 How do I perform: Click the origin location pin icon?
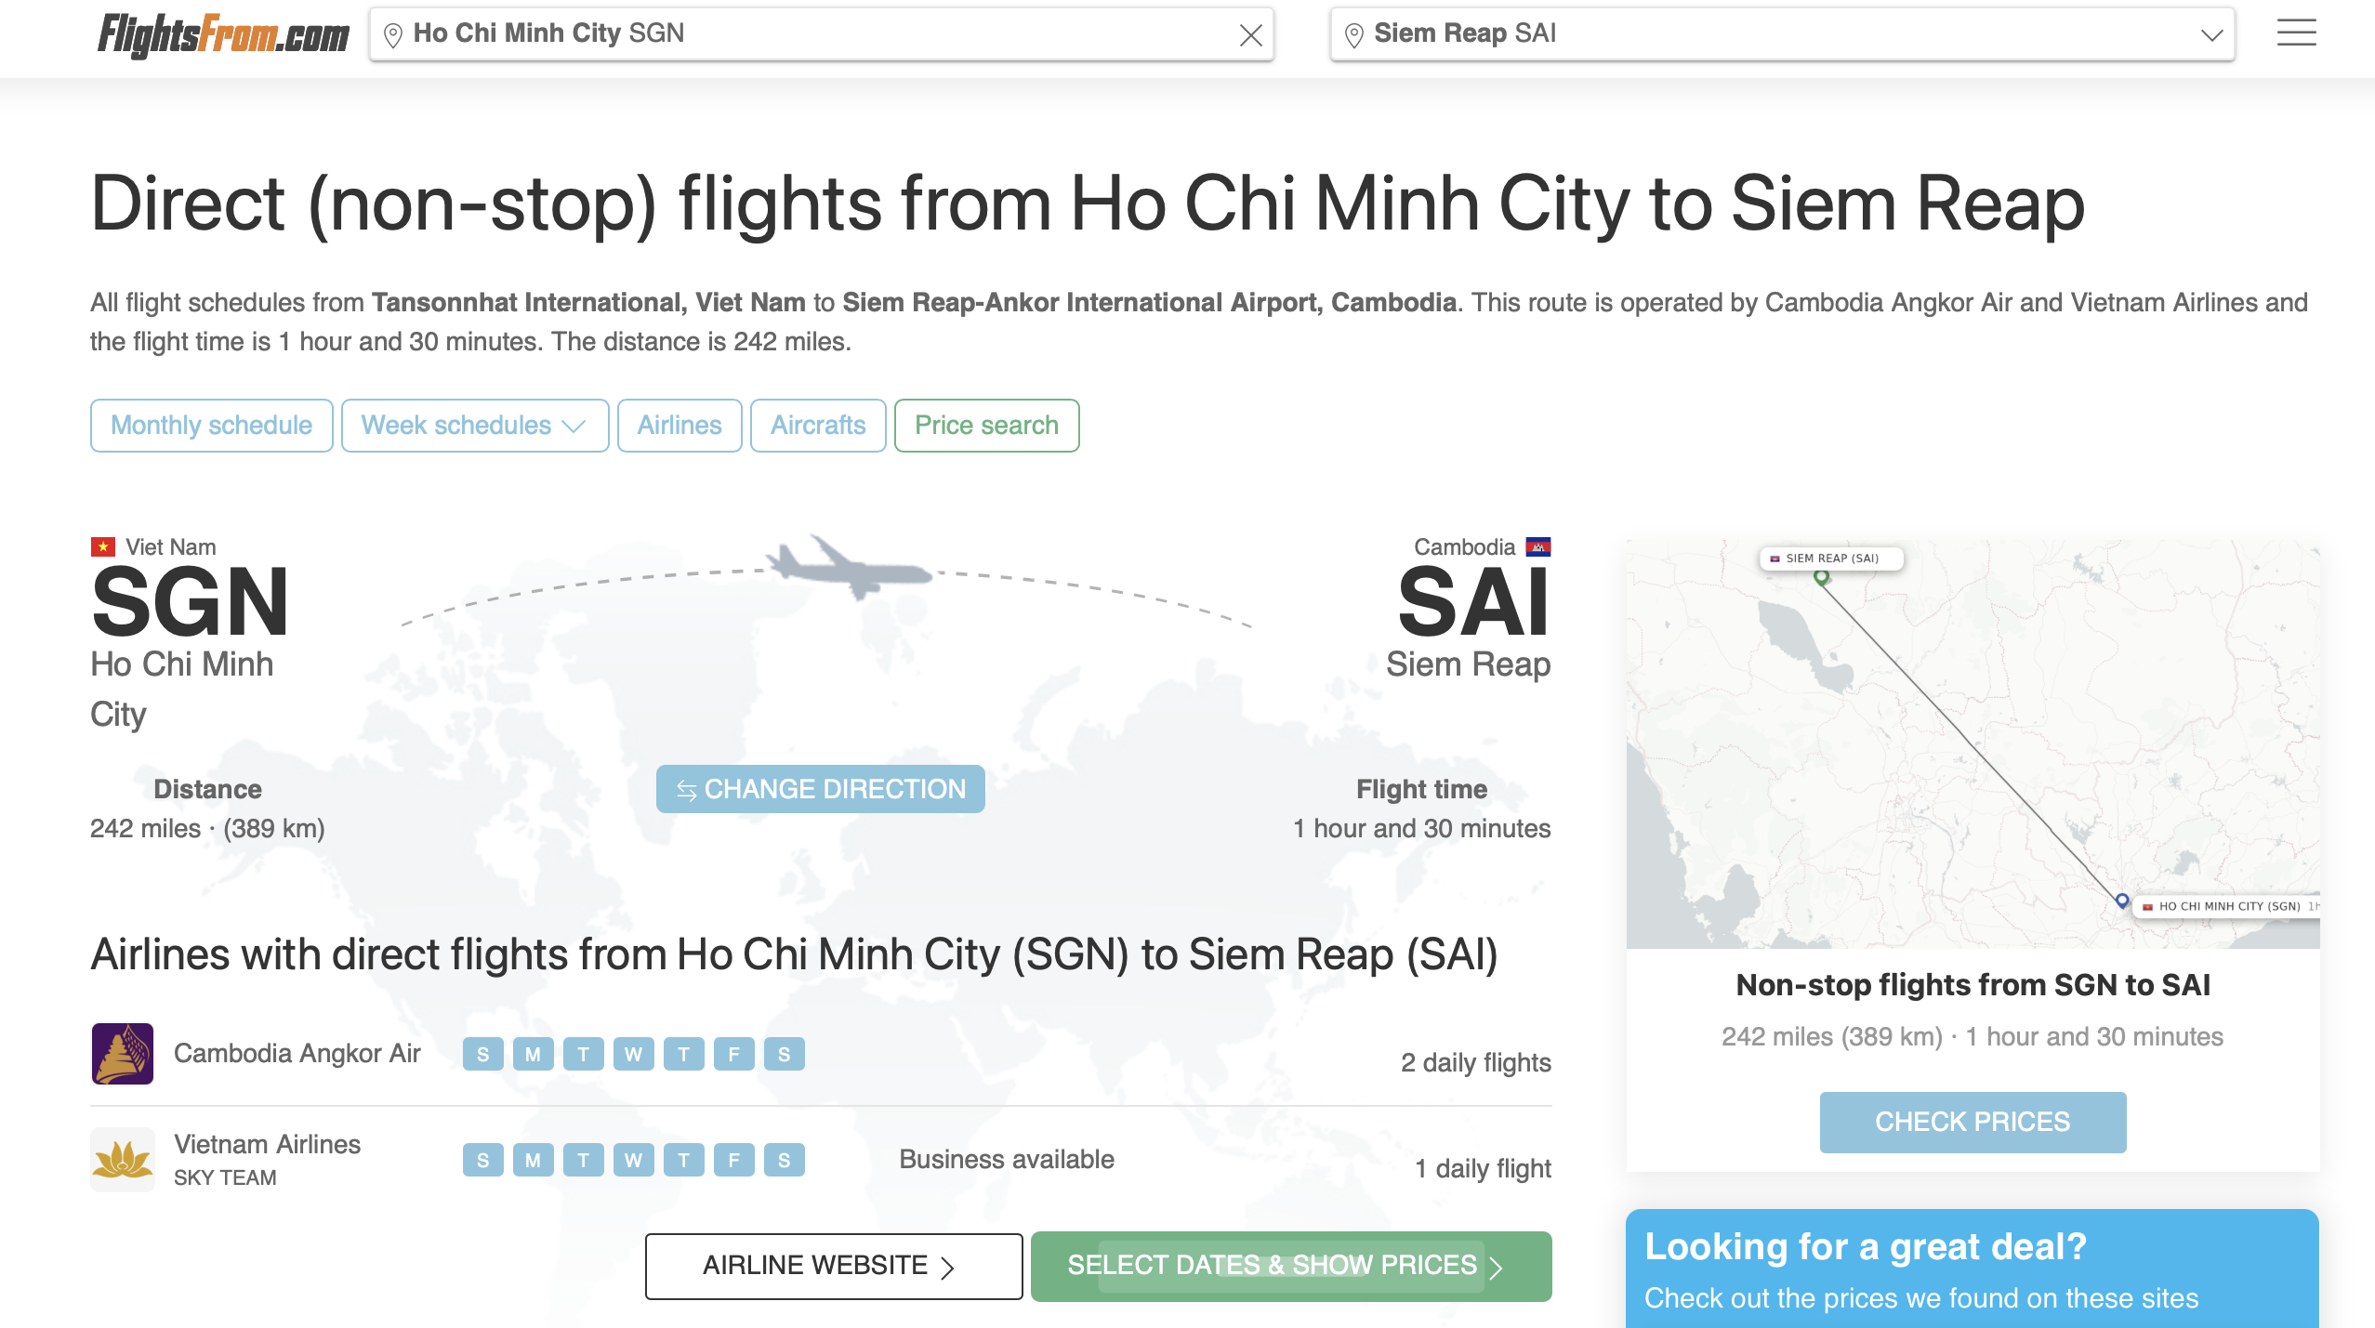[x=393, y=35]
